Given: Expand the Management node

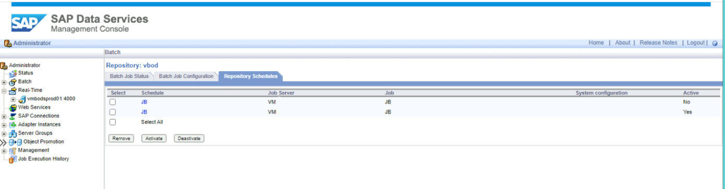Looking at the screenshot, I should tap(4, 151).
